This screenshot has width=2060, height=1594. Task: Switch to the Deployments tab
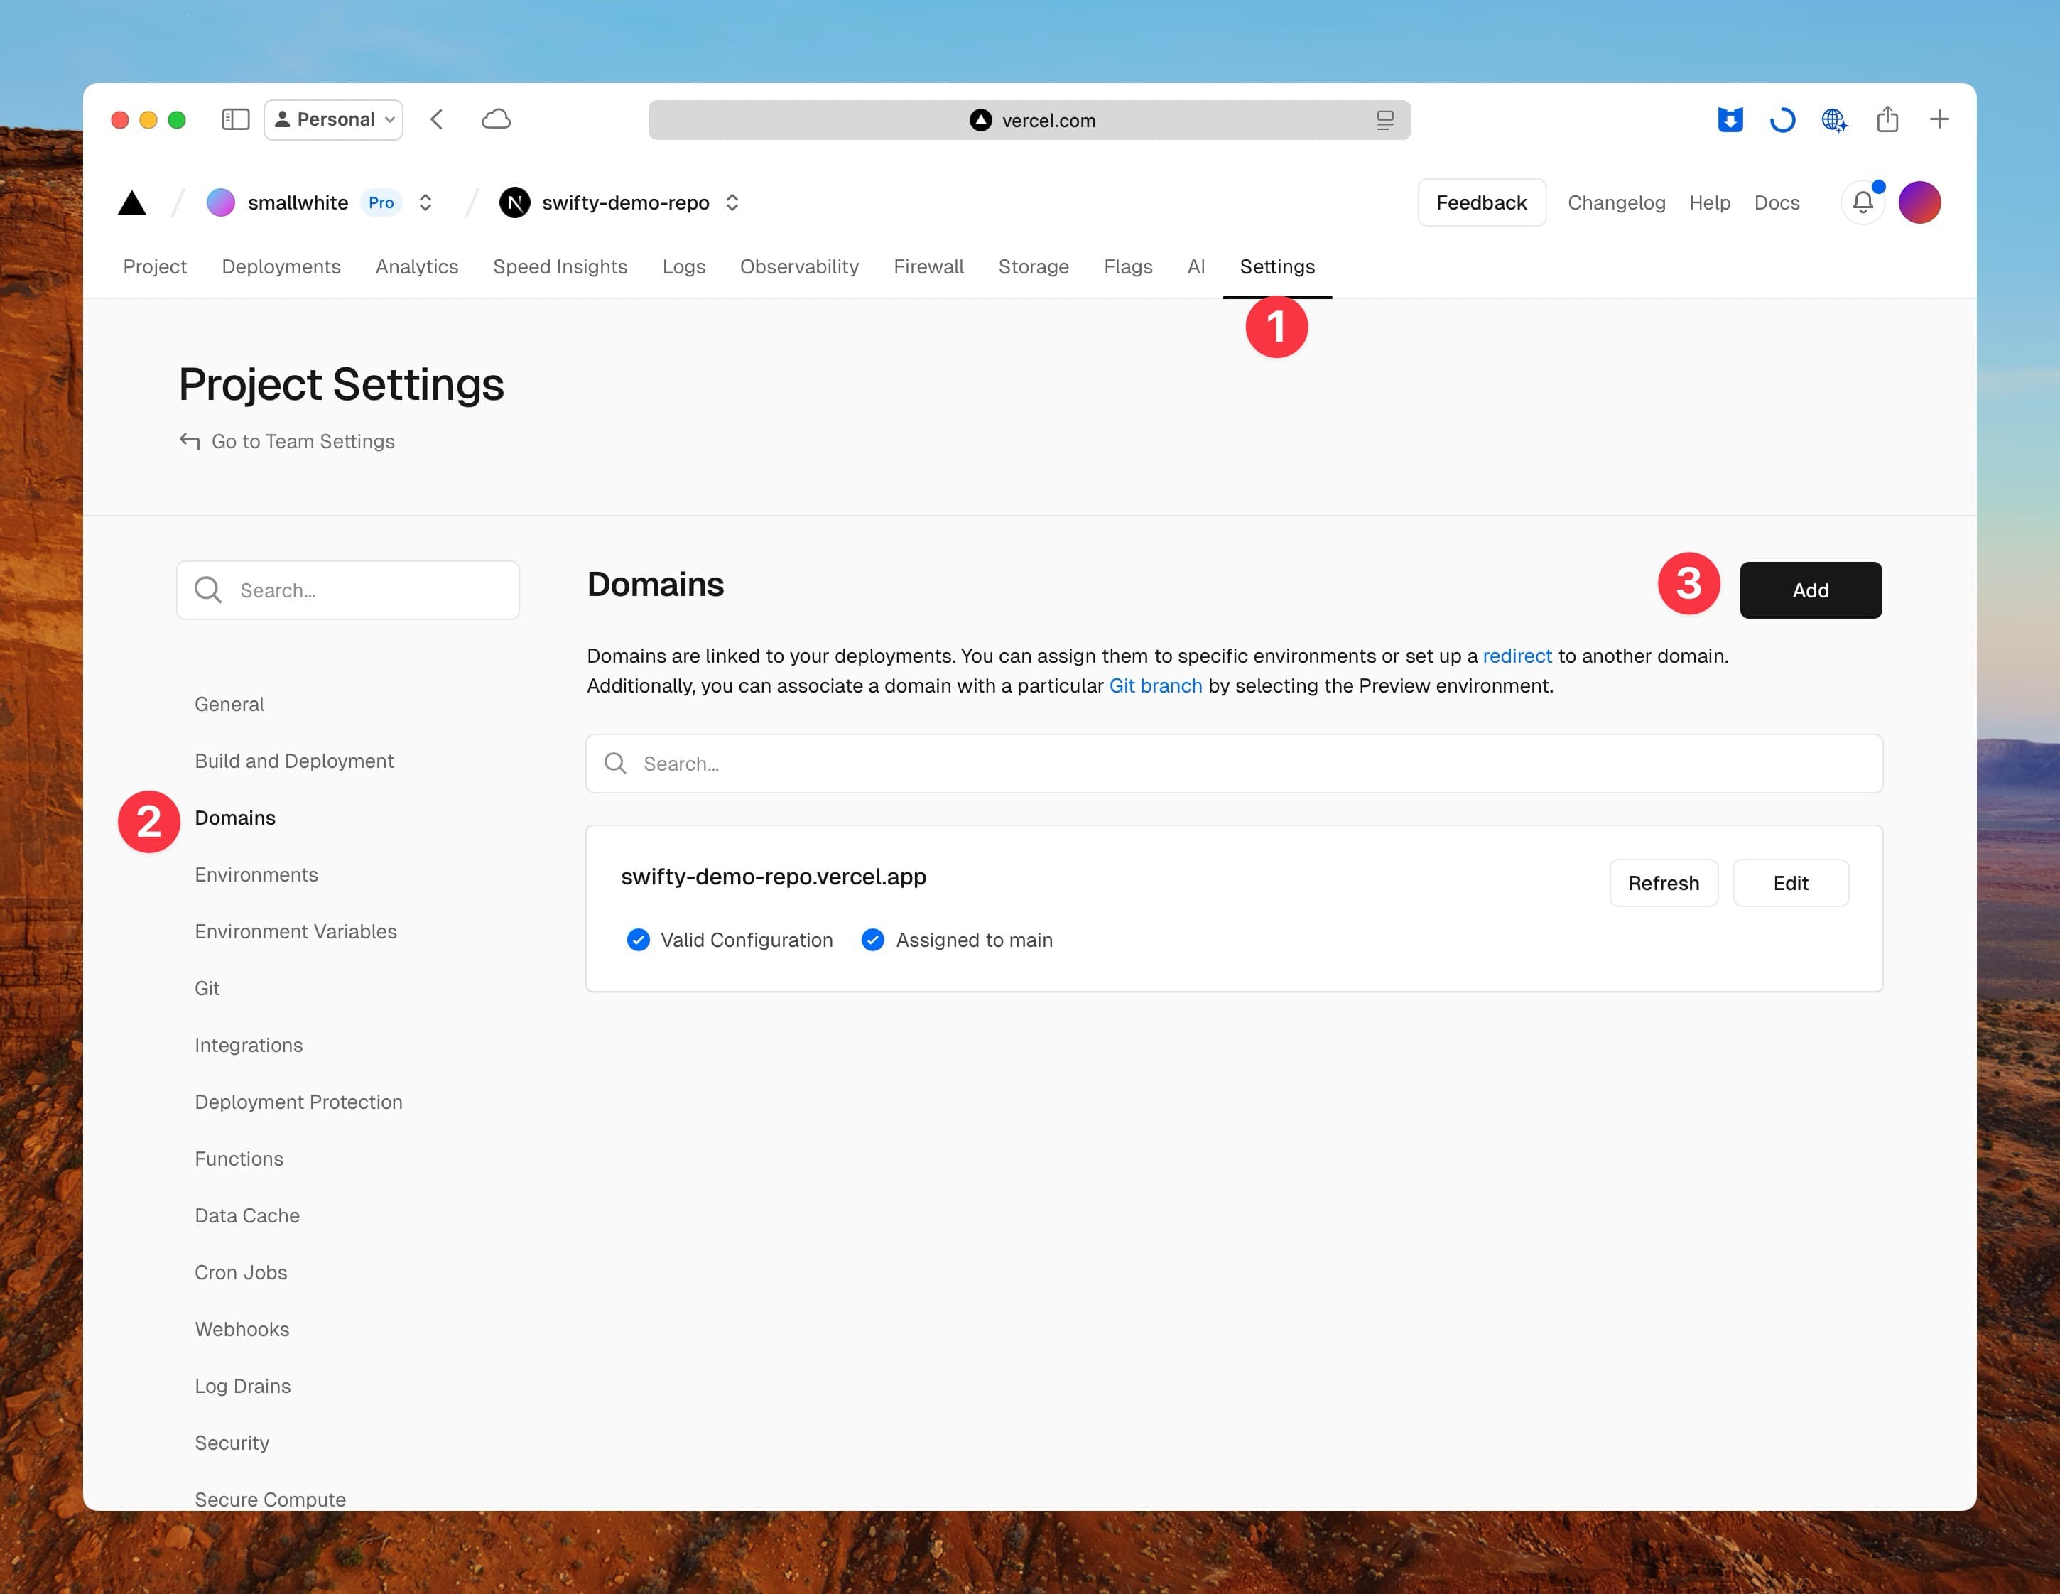point(281,267)
